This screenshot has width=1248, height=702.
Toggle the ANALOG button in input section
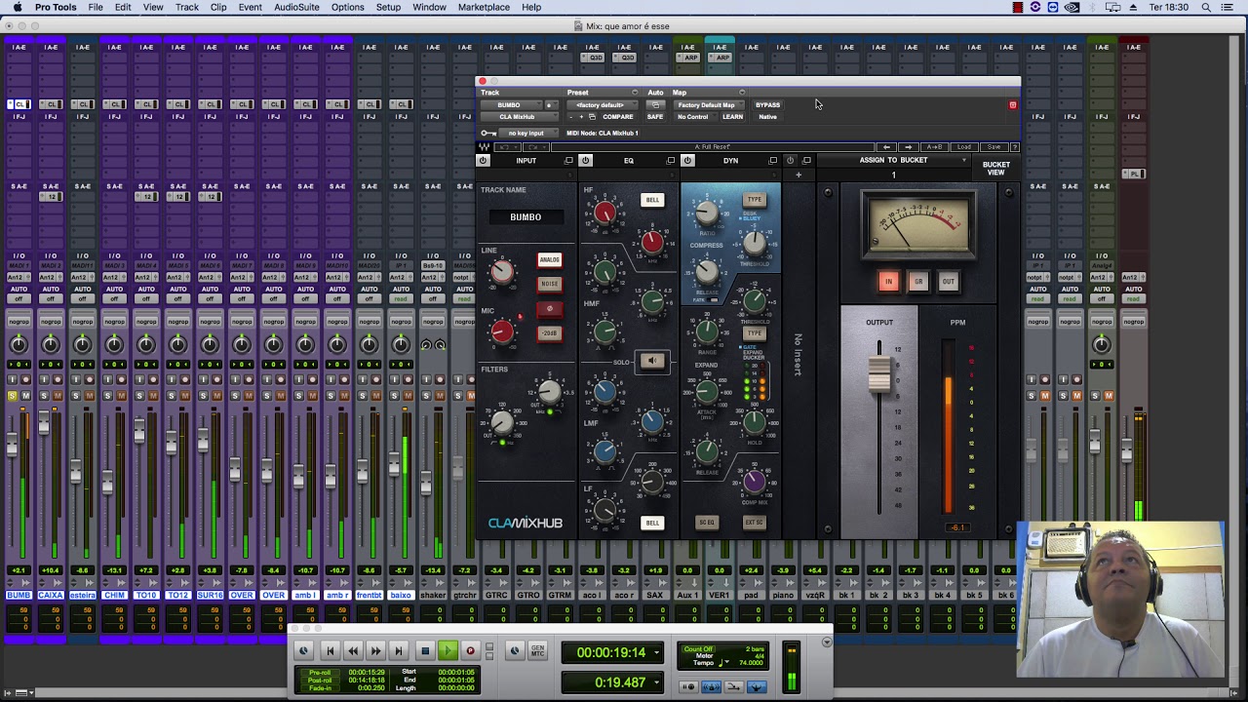coord(549,260)
